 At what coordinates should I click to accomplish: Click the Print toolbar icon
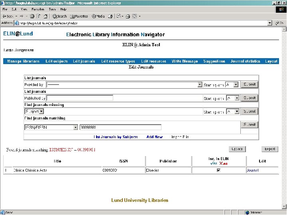pos(128,16)
